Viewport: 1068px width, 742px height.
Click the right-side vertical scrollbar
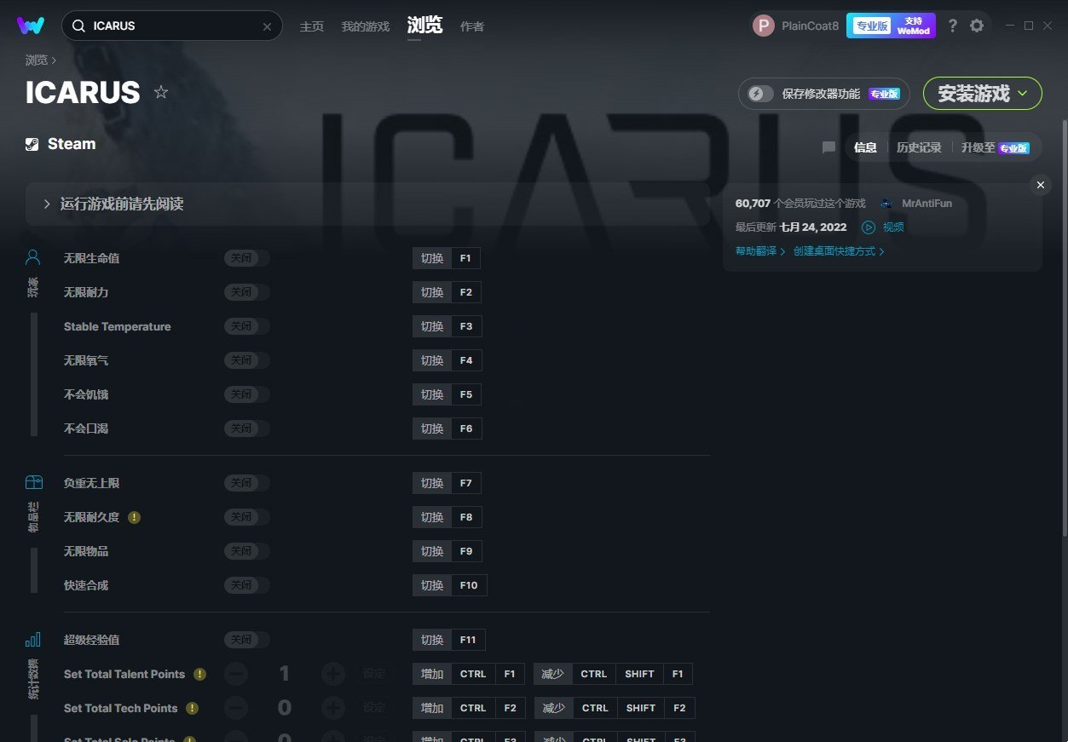pos(1064,328)
